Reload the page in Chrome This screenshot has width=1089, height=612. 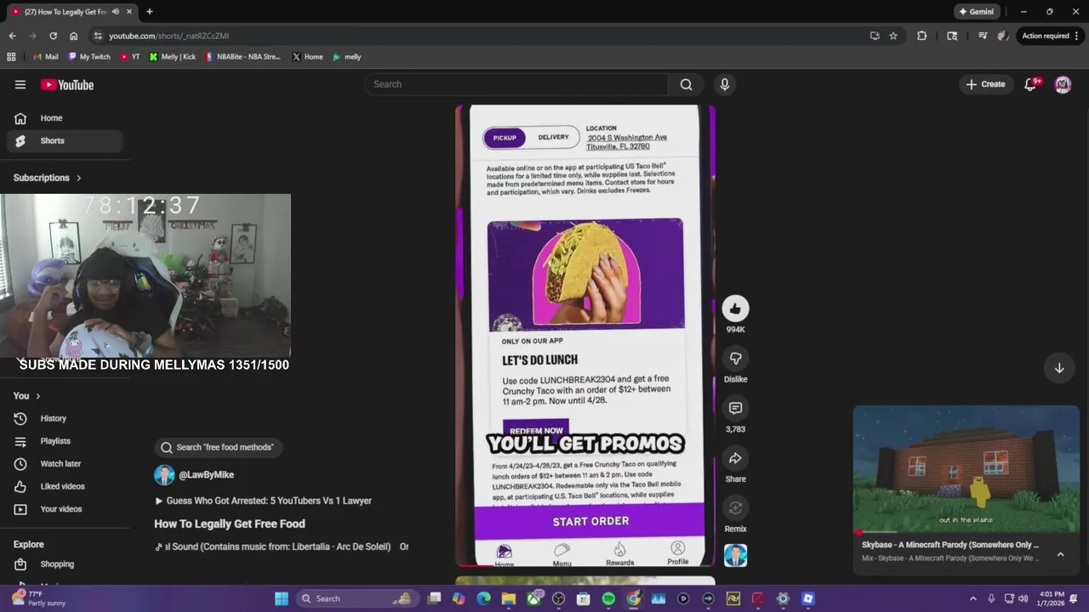(x=53, y=36)
